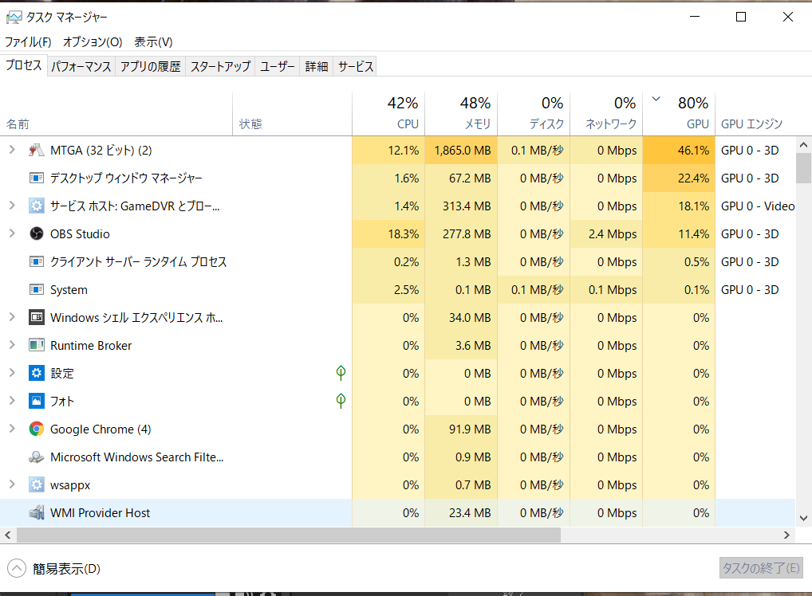Viewport: 812px width, 596px height.
Task: Click the horizontal scrollbar left arrow
Action: pyautogui.click(x=8, y=535)
